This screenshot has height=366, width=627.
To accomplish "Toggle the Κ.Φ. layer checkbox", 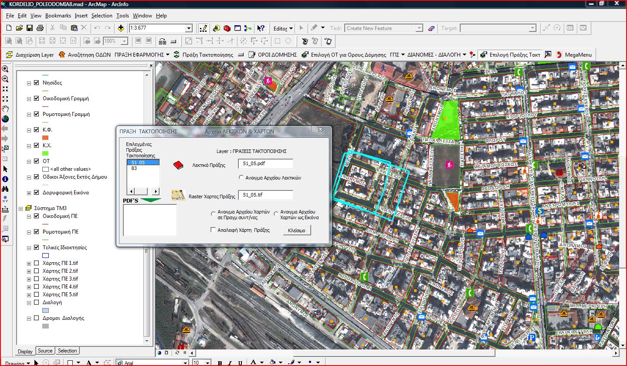I will point(36,130).
